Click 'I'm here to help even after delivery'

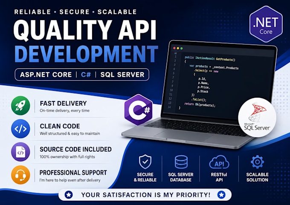(70, 180)
